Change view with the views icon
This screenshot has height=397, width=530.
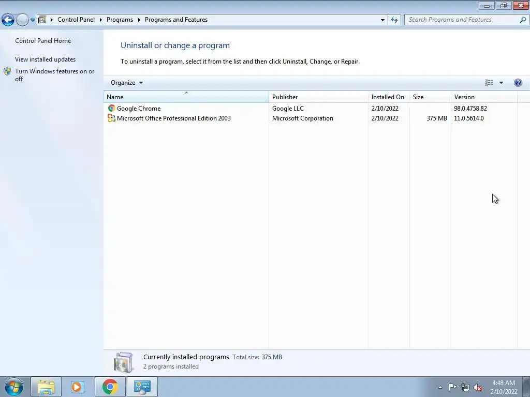489,83
